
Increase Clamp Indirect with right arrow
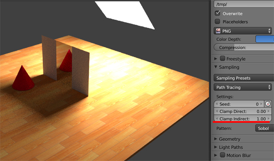[x=269, y=118]
